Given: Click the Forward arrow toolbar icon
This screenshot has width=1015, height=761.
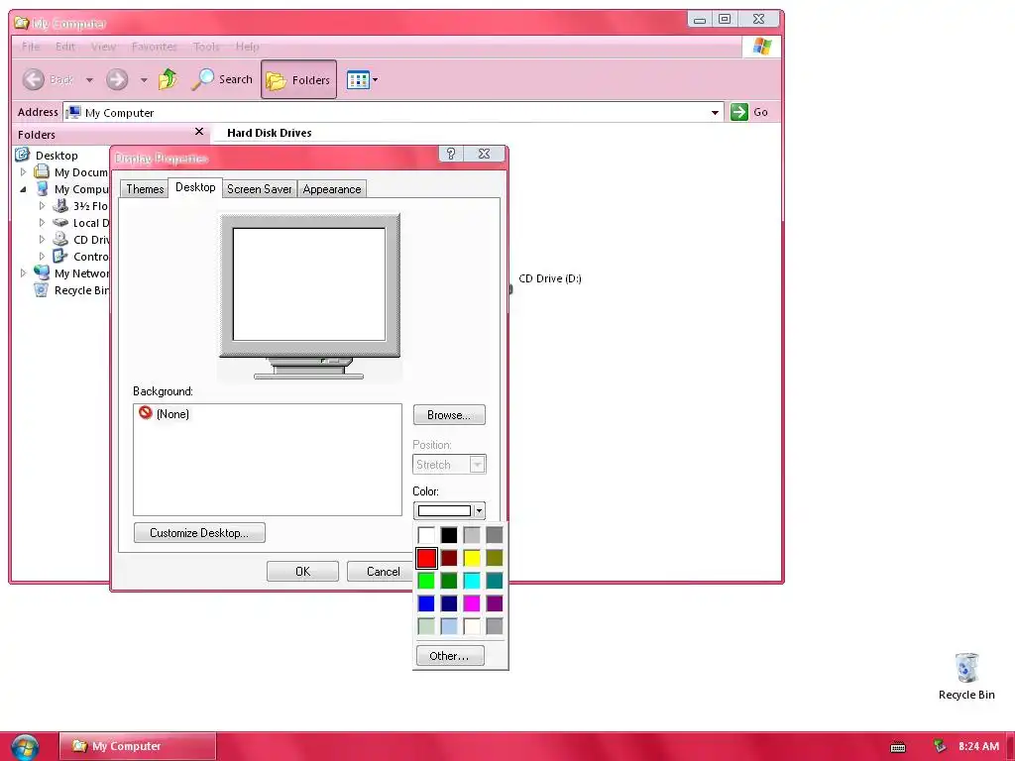Looking at the screenshot, I should pos(117,79).
